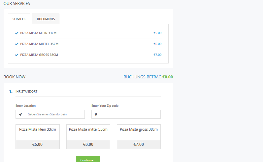
Task: Switch to the Services tab
Action: coord(19,19)
